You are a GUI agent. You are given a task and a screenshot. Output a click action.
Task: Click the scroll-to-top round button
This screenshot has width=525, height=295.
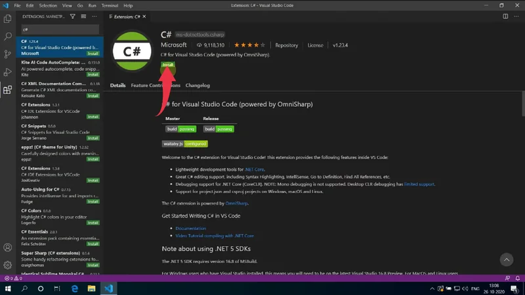point(506,260)
